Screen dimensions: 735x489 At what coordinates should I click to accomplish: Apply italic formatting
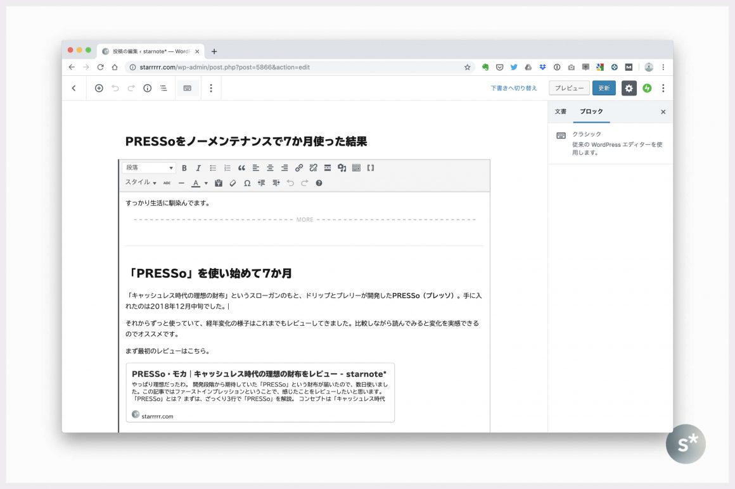(x=198, y=168)
